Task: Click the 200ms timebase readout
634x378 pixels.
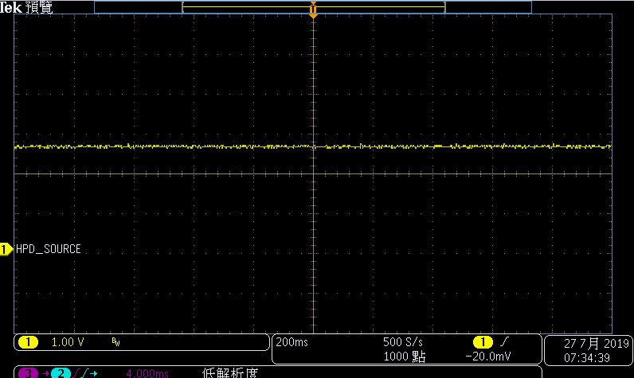Action: click(x=292, y=342)
